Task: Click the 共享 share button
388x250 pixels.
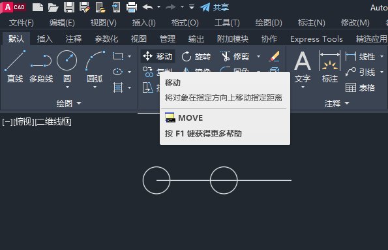Action: pyautogui.click(x=215, y=7)
